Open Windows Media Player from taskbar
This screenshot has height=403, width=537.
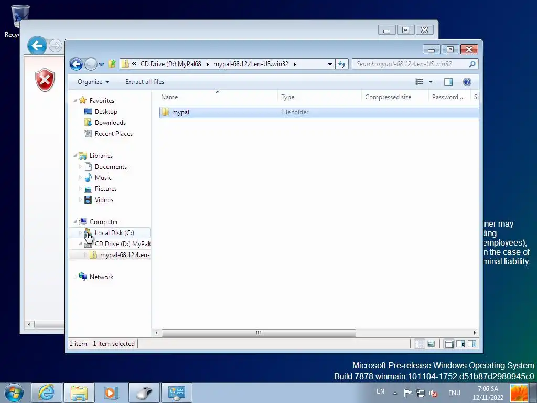[x=110, y=393]
